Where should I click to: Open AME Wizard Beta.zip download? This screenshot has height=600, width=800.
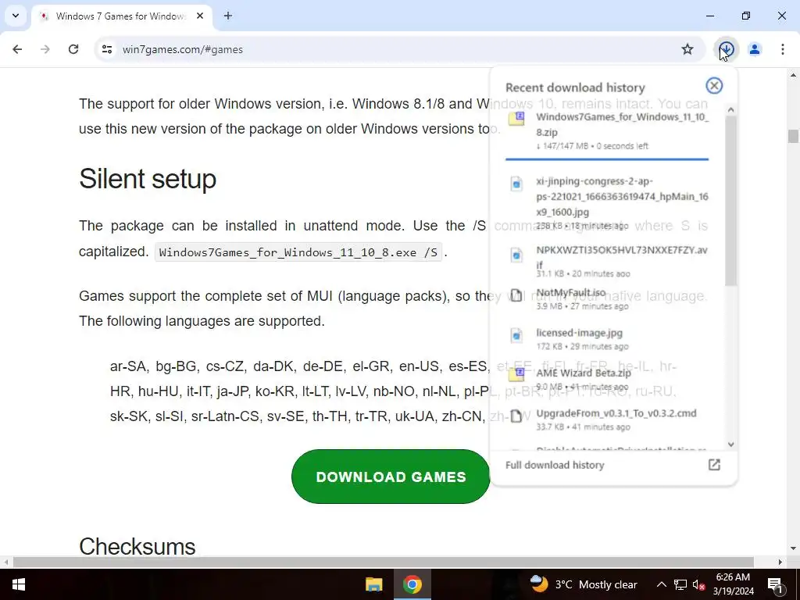607,379
